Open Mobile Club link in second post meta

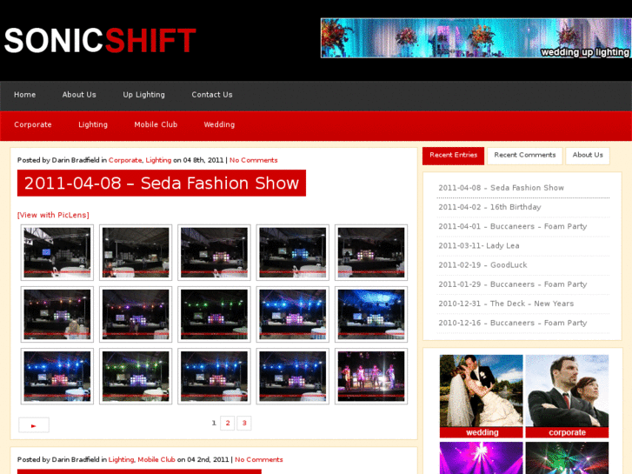(x=156, y=459)
